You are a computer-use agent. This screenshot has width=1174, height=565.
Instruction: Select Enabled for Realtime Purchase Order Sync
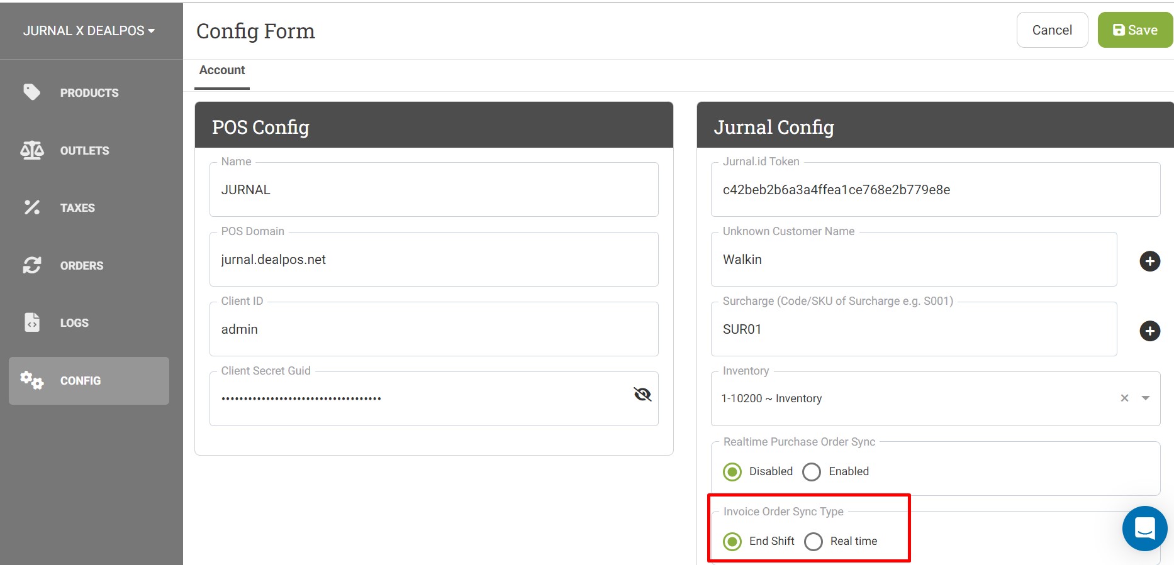point(812,471)
